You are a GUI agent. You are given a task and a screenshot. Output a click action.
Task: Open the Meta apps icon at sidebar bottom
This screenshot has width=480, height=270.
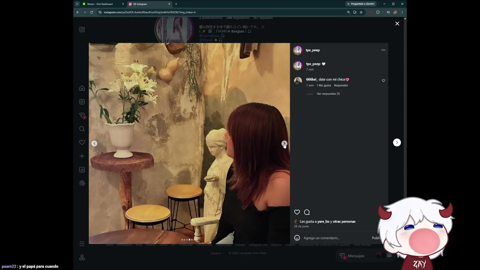pyautogui.click(x=82, y=257)
